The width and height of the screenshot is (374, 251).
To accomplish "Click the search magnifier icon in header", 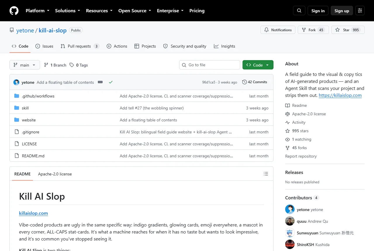I will (x=299, y=11).
